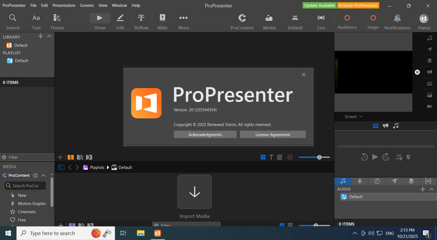The image size is (437, 240).
Task: Go back in media bin navigation
Action: (70, 167)
